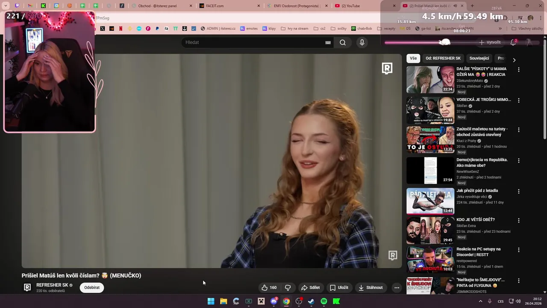Open the PayPal bookmark icon
Screen dimensions: 547x308
[157, 29]
